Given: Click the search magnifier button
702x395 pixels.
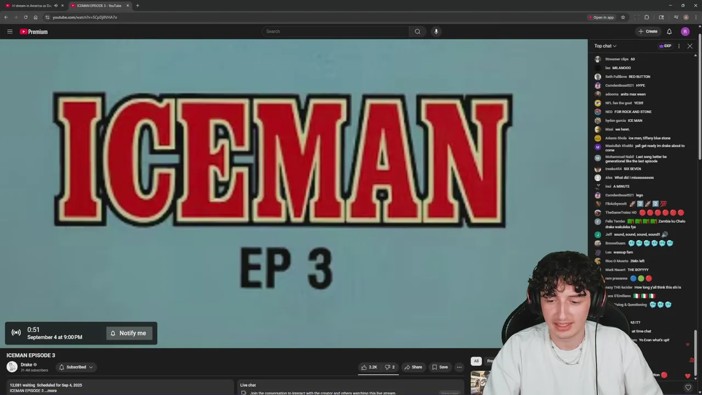Looking at the screenshot, I should [x=417, y=31].
